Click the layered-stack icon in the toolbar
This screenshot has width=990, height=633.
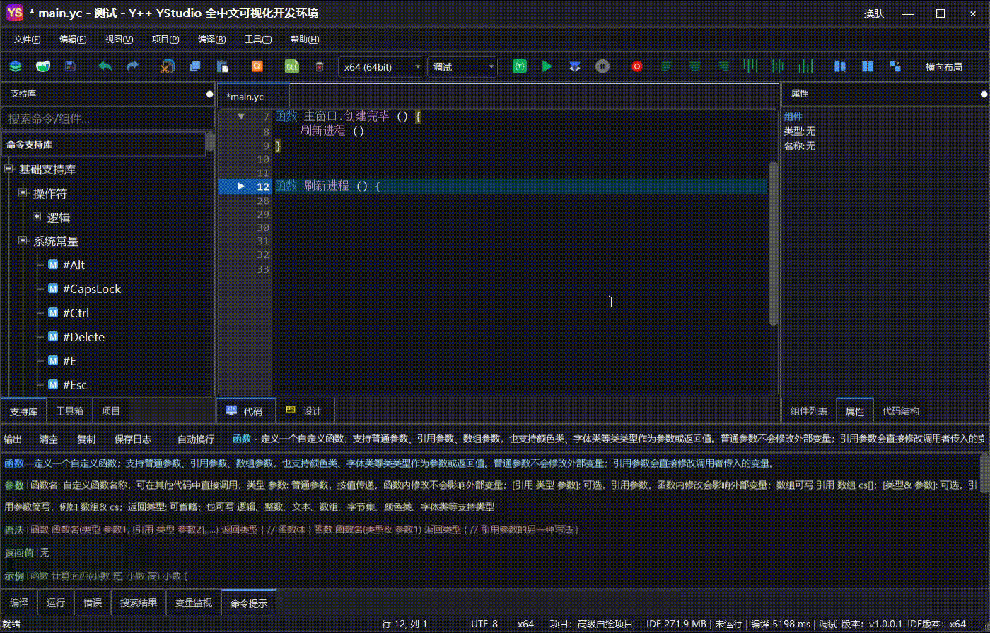(16, 66)
